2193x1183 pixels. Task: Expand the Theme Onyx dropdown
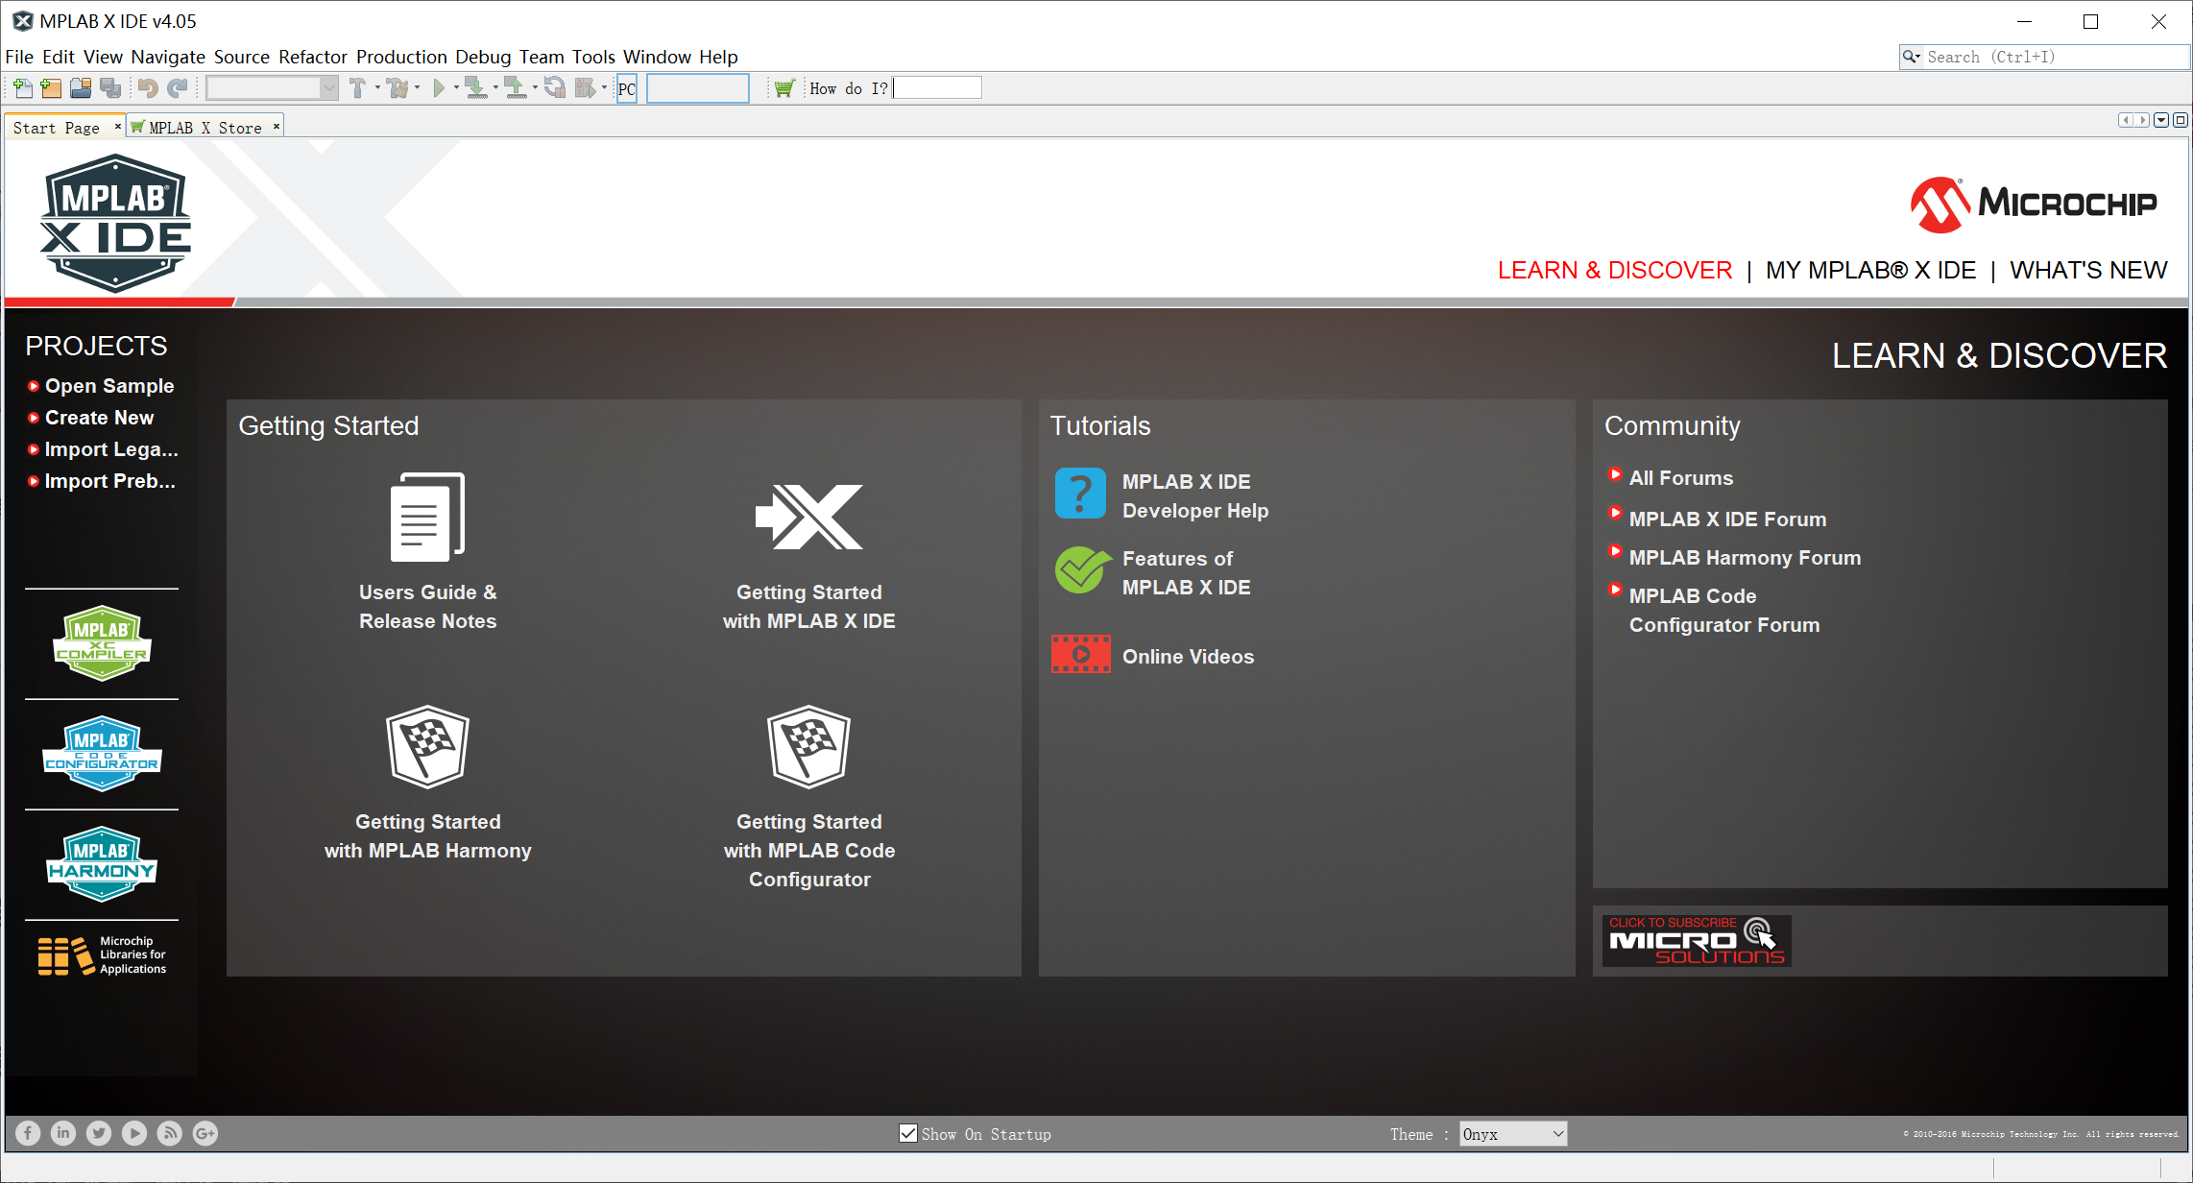point(1513,1134)
